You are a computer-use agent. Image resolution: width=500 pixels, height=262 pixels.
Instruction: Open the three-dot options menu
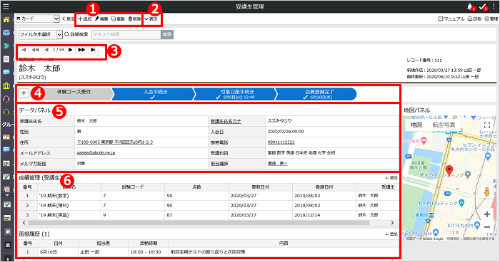click(494, 6)
